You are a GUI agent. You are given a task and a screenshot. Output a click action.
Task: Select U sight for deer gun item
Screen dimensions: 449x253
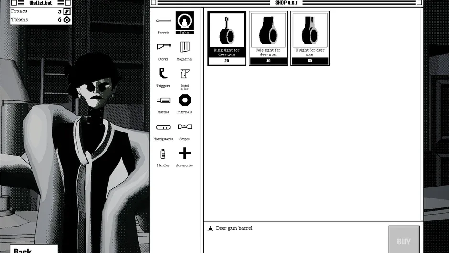tap(310, 38)
